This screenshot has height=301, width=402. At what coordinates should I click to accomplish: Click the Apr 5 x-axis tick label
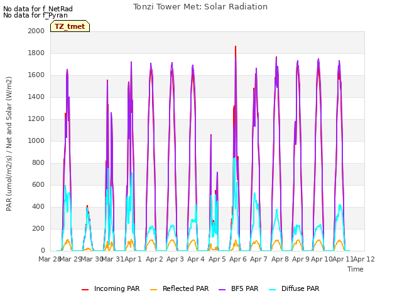217,259
